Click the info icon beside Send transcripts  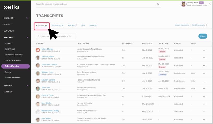pos(206,25)
